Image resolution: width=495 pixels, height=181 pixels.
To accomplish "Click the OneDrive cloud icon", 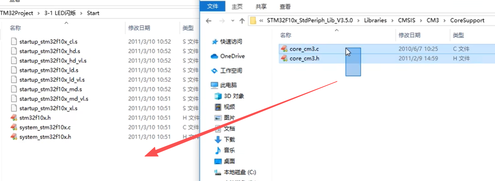I will point(215,56).
